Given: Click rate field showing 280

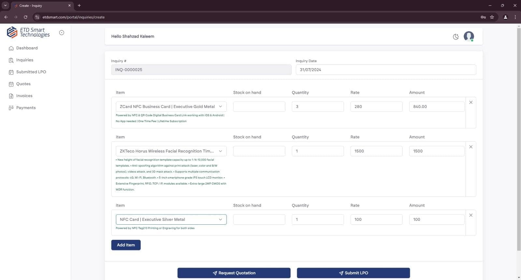Looking at the screenshot, I should 376,106.
